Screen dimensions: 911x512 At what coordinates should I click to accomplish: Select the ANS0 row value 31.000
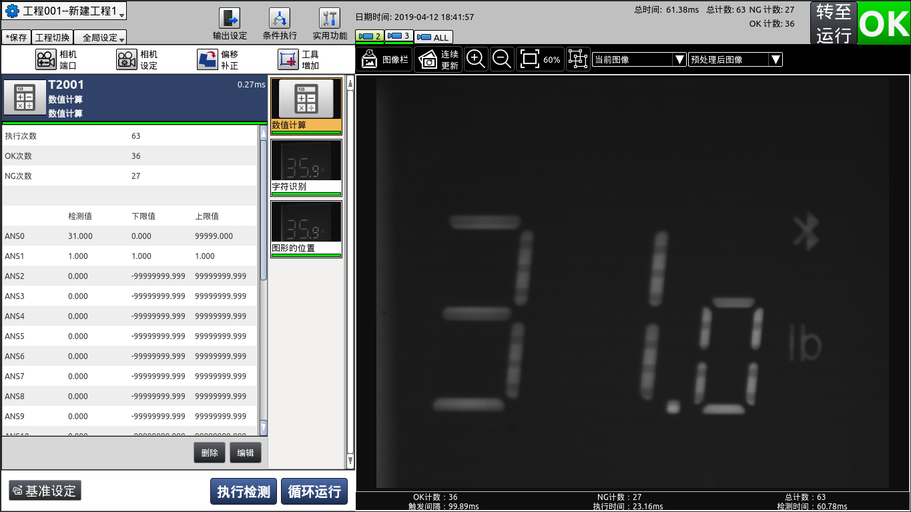(80, 236)
